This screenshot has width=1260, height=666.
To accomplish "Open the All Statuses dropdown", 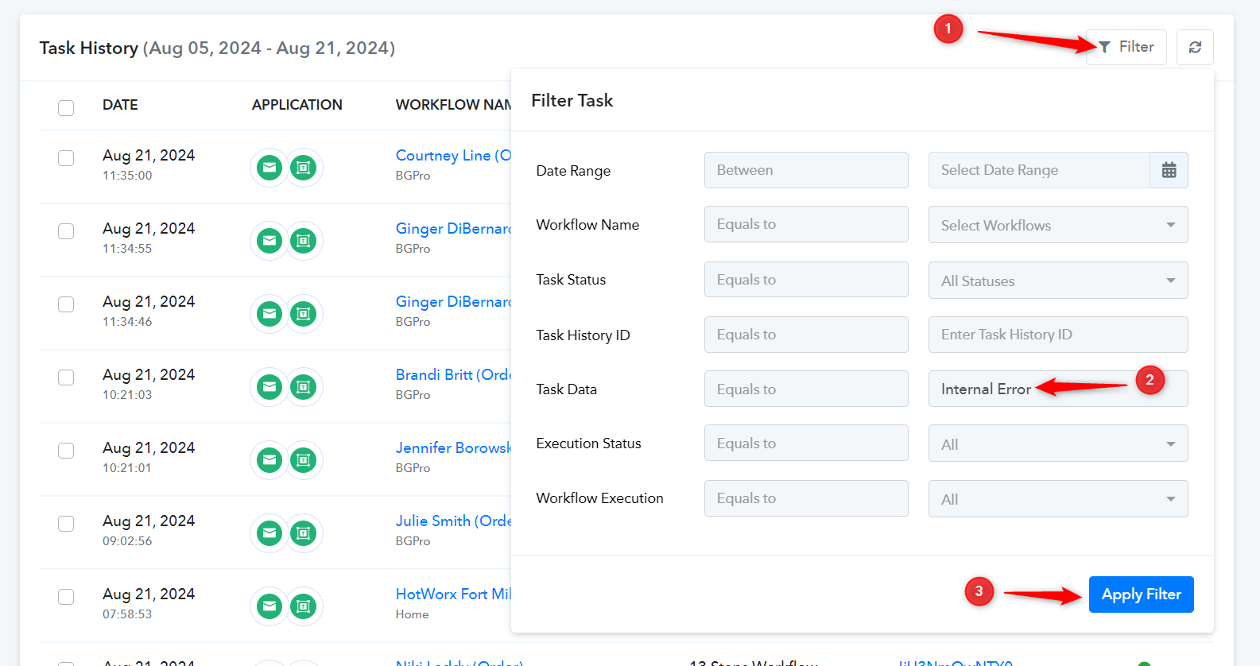I will 1058,281.
